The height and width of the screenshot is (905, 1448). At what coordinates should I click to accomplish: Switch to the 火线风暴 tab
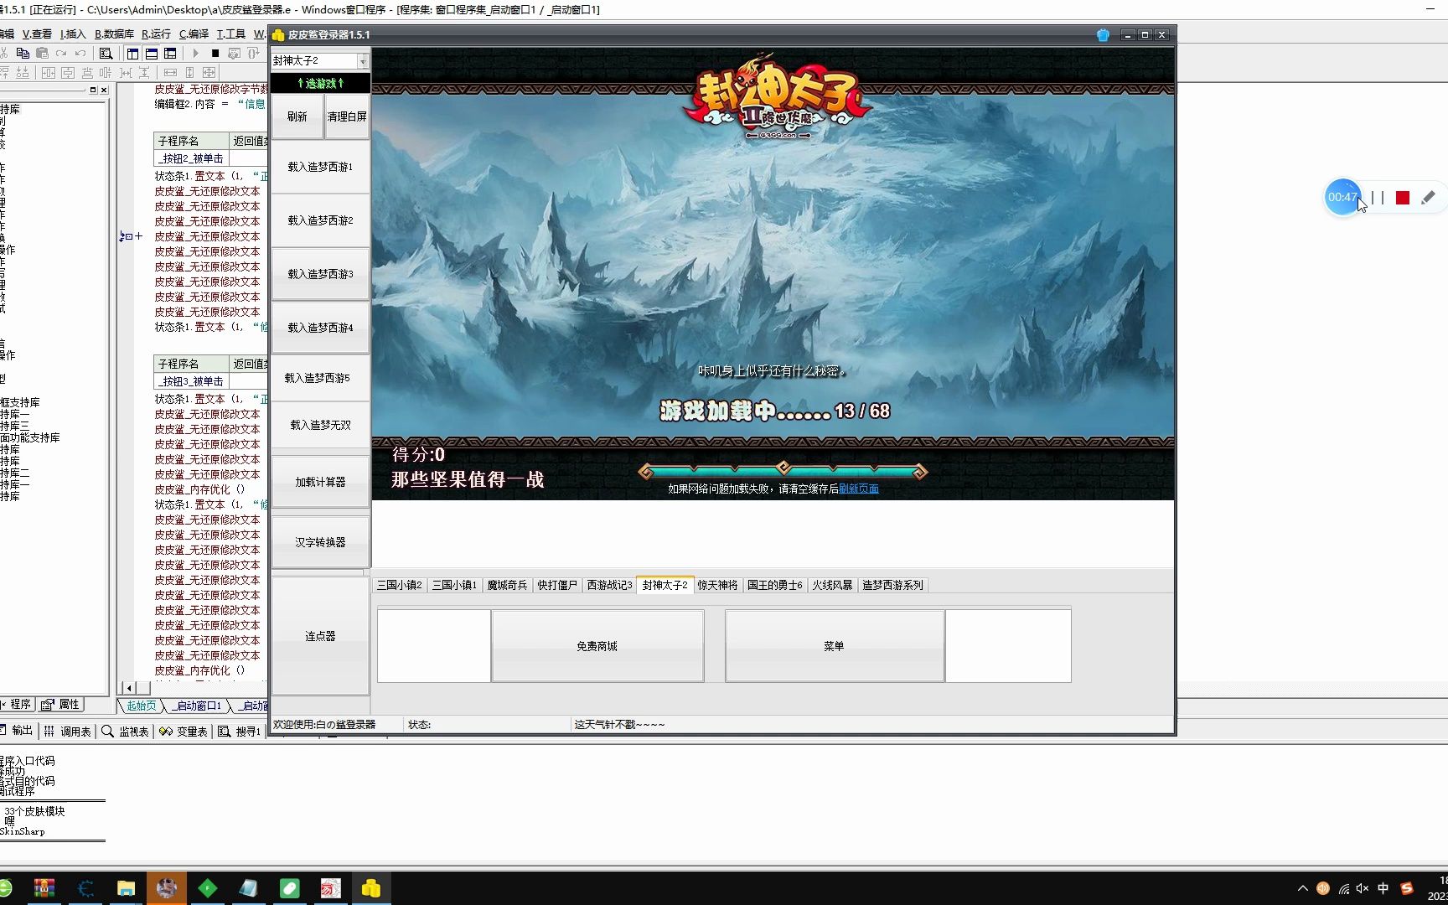(832, 585)
